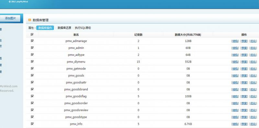Toggle checkbox for pmw_diymenu table
259x128 pixels.
(x=32, y=62)
